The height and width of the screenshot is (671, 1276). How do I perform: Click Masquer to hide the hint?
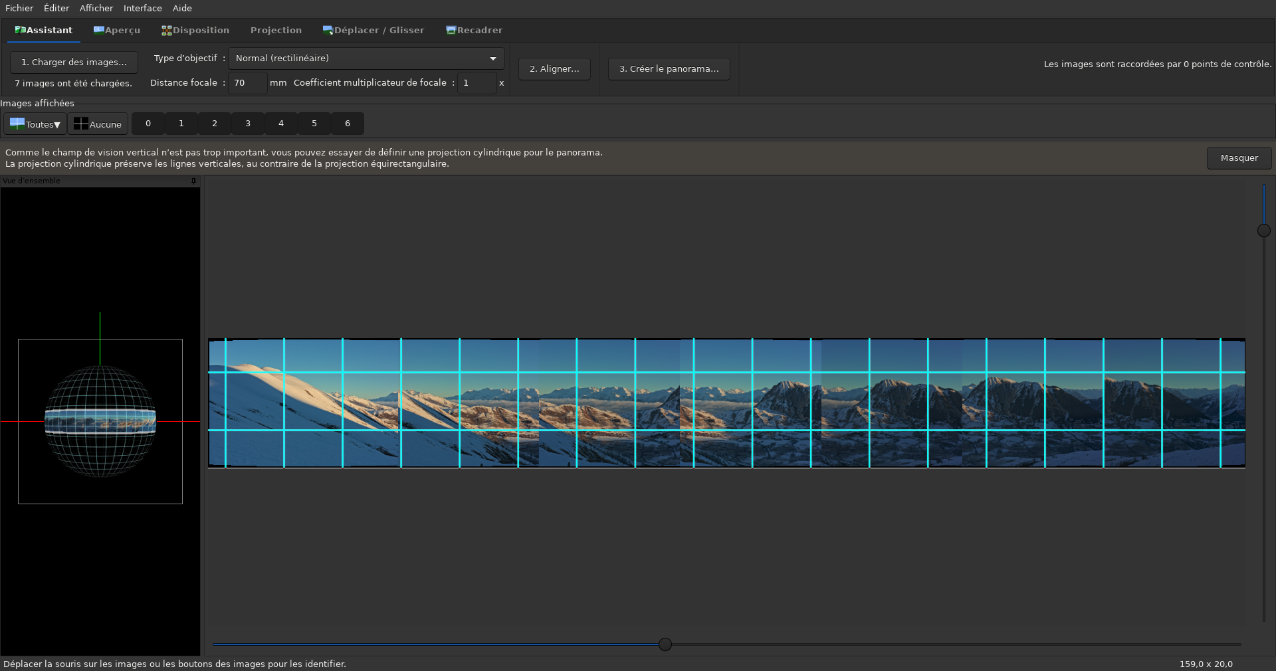[x=1239, y=158]
